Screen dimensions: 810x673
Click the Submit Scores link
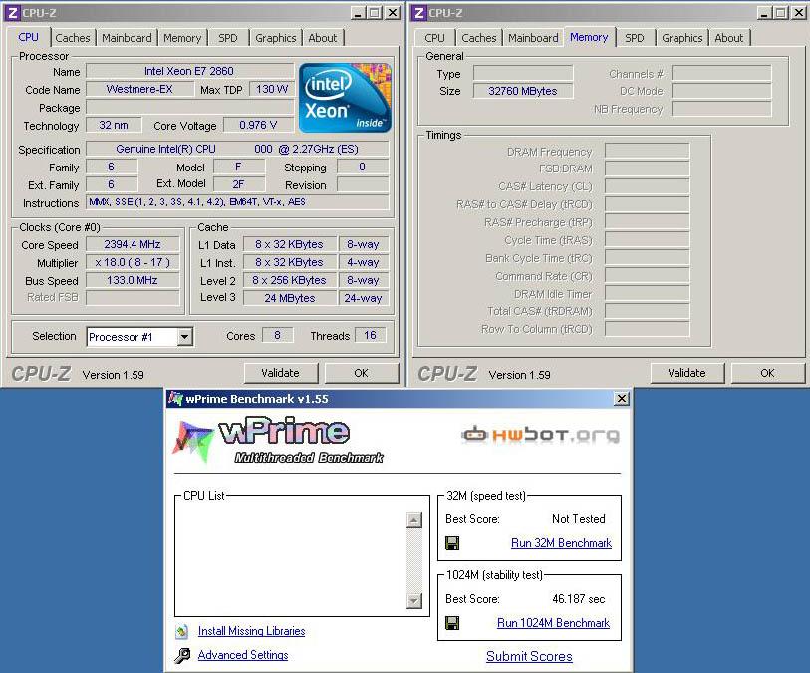click(529, 656)
